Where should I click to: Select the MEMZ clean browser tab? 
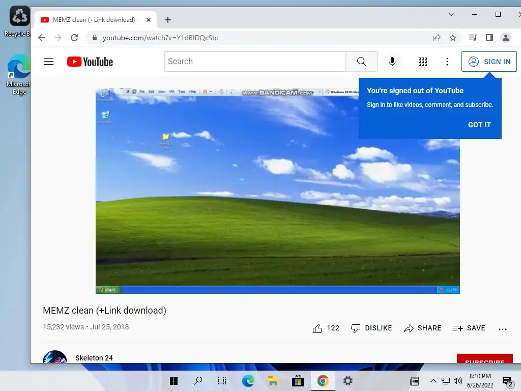[x=95, y=20]
